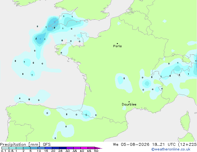Click the '18..21 UTC' time text
Viewport: 197px width, 152px height.
tap(164, 145)
